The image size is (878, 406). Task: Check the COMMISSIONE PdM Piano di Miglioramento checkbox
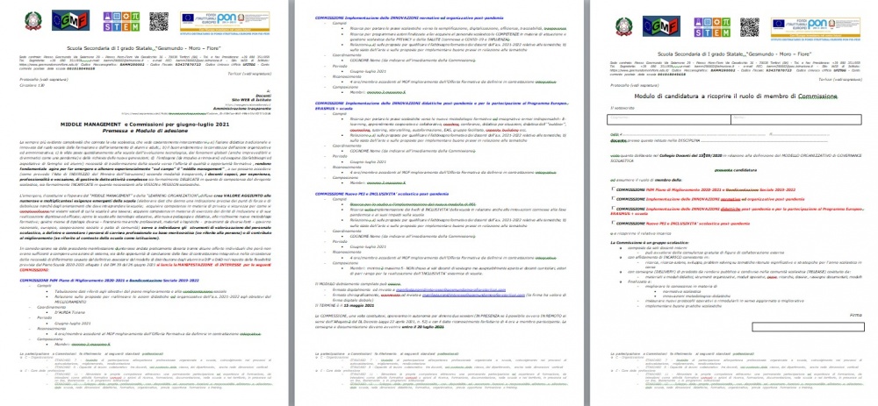(613, 189)
